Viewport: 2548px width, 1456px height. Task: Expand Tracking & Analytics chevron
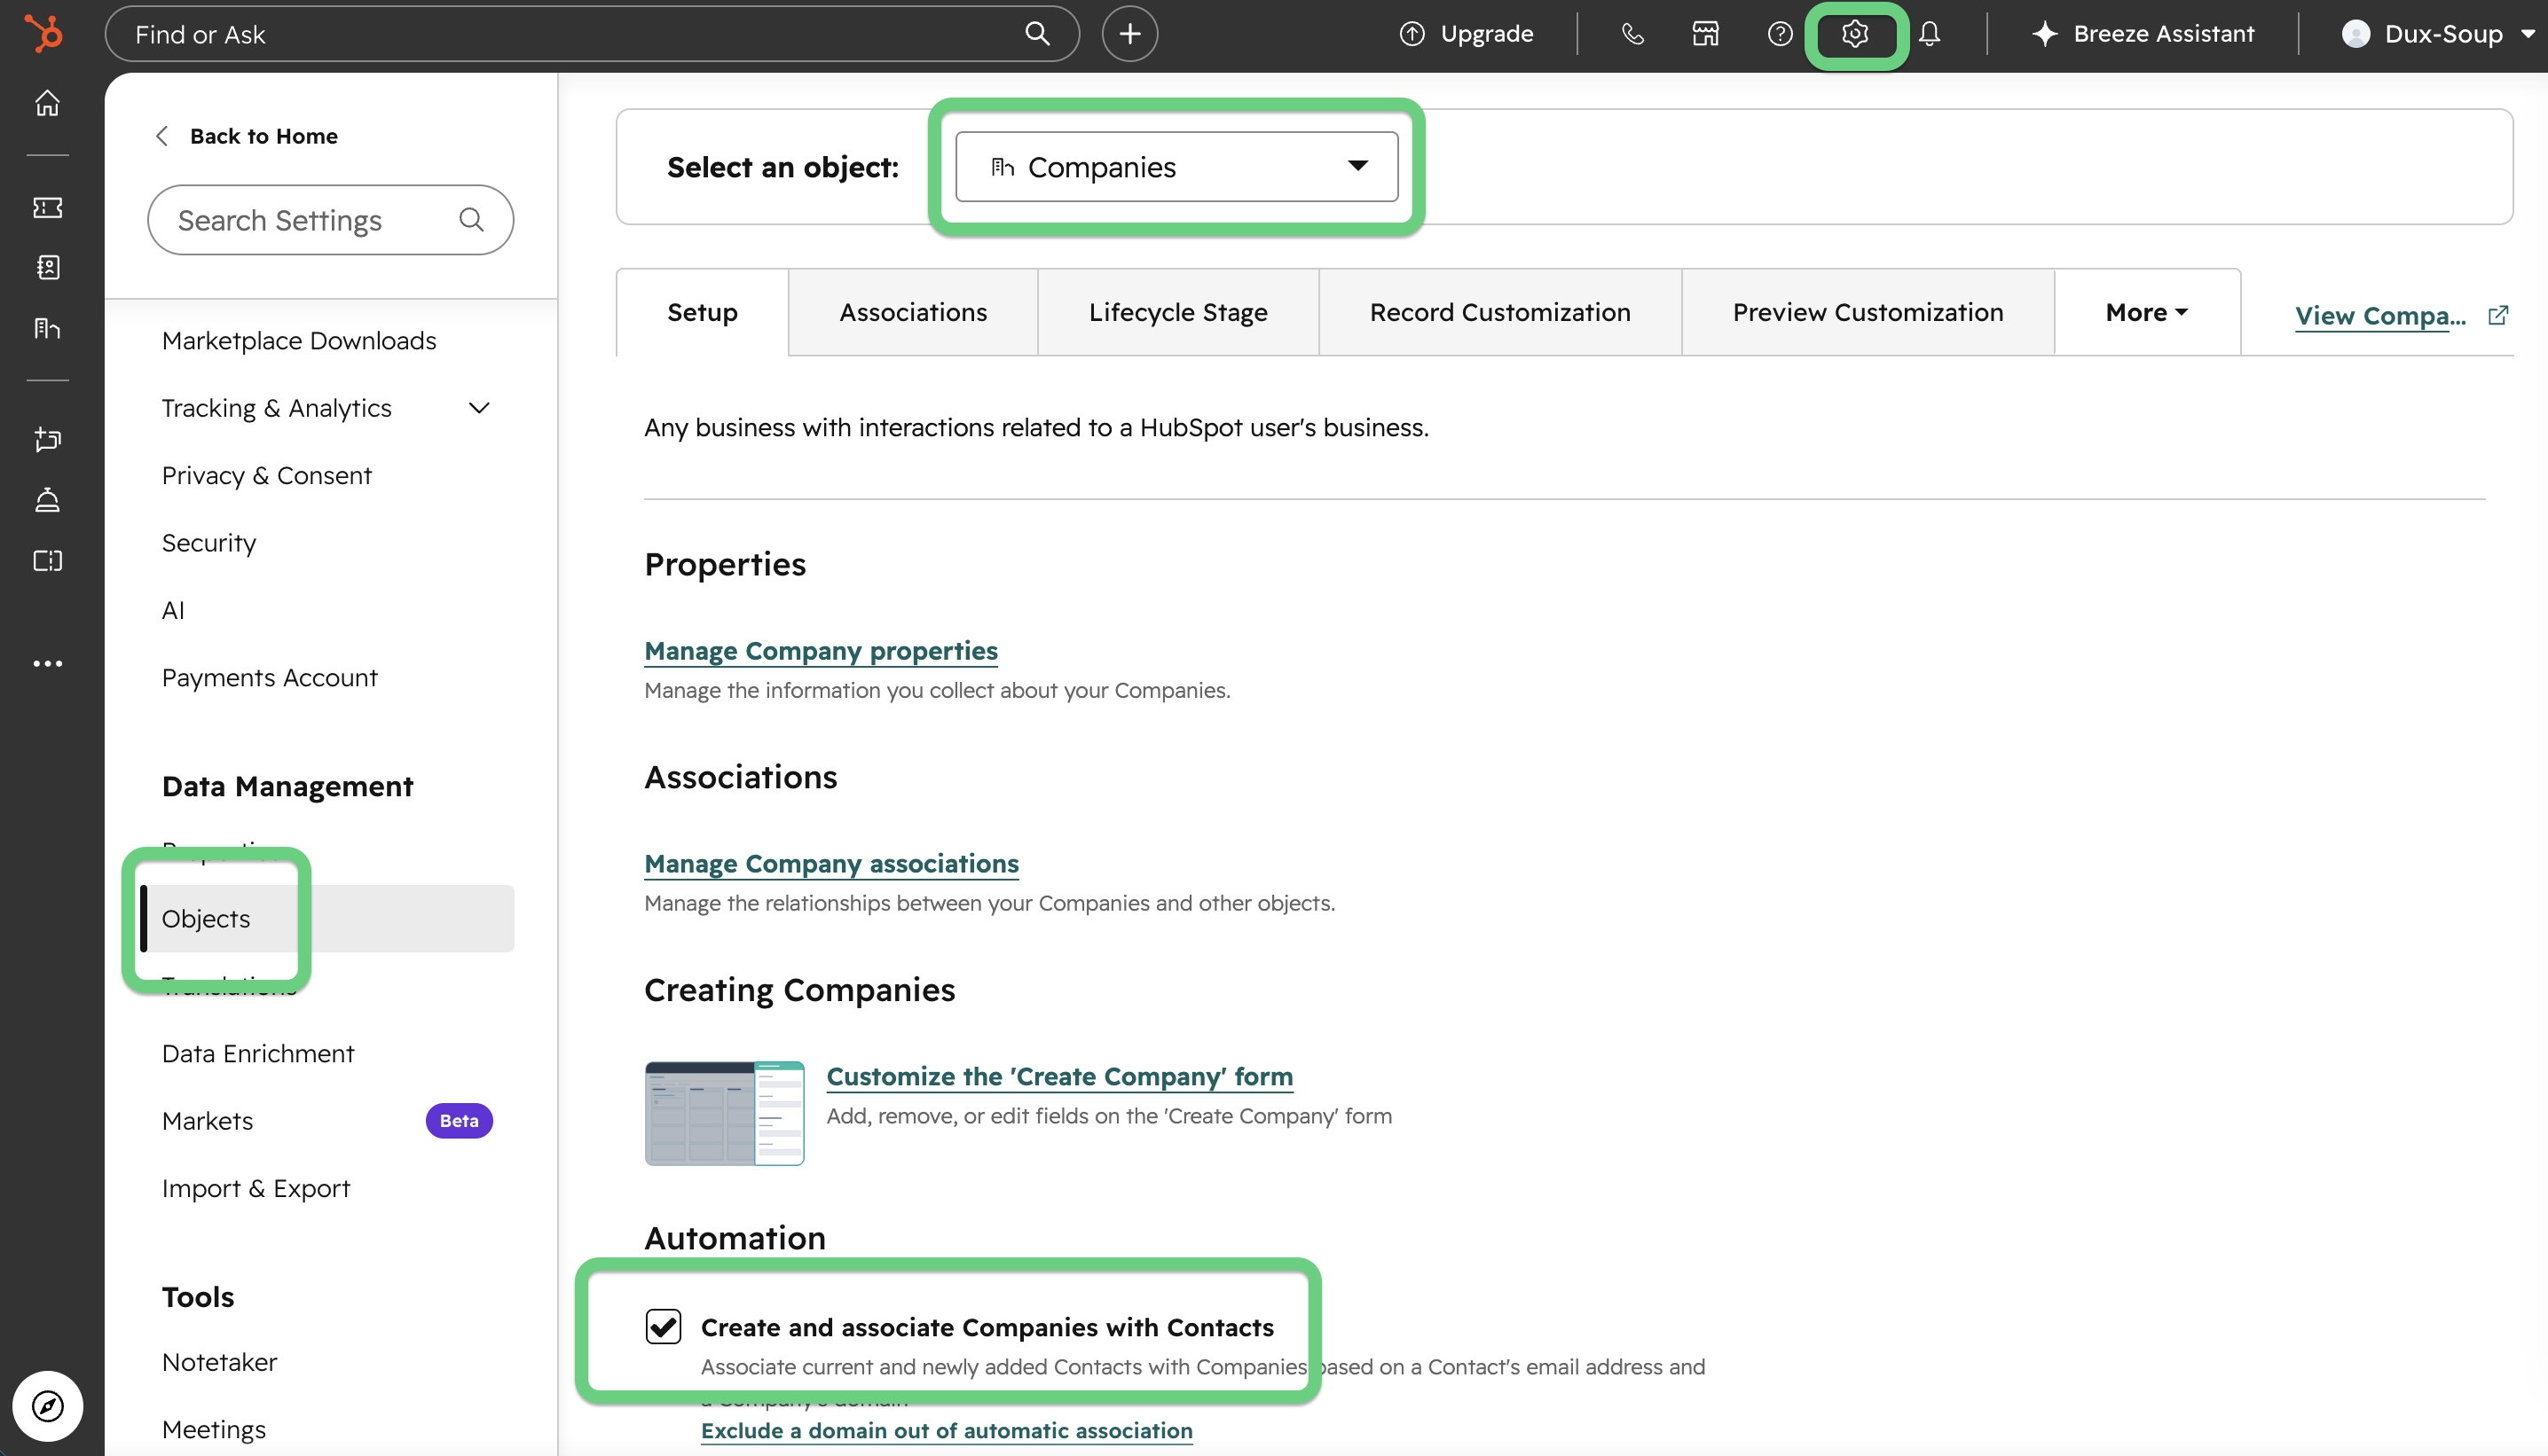[479, 407]
